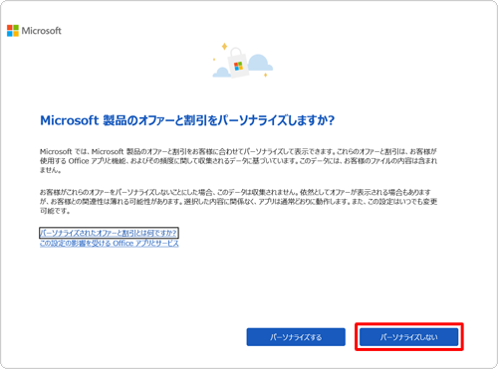Click the Microsoft wordmark text
Screen dimensions: 498x369
click(x=42, y=31)
